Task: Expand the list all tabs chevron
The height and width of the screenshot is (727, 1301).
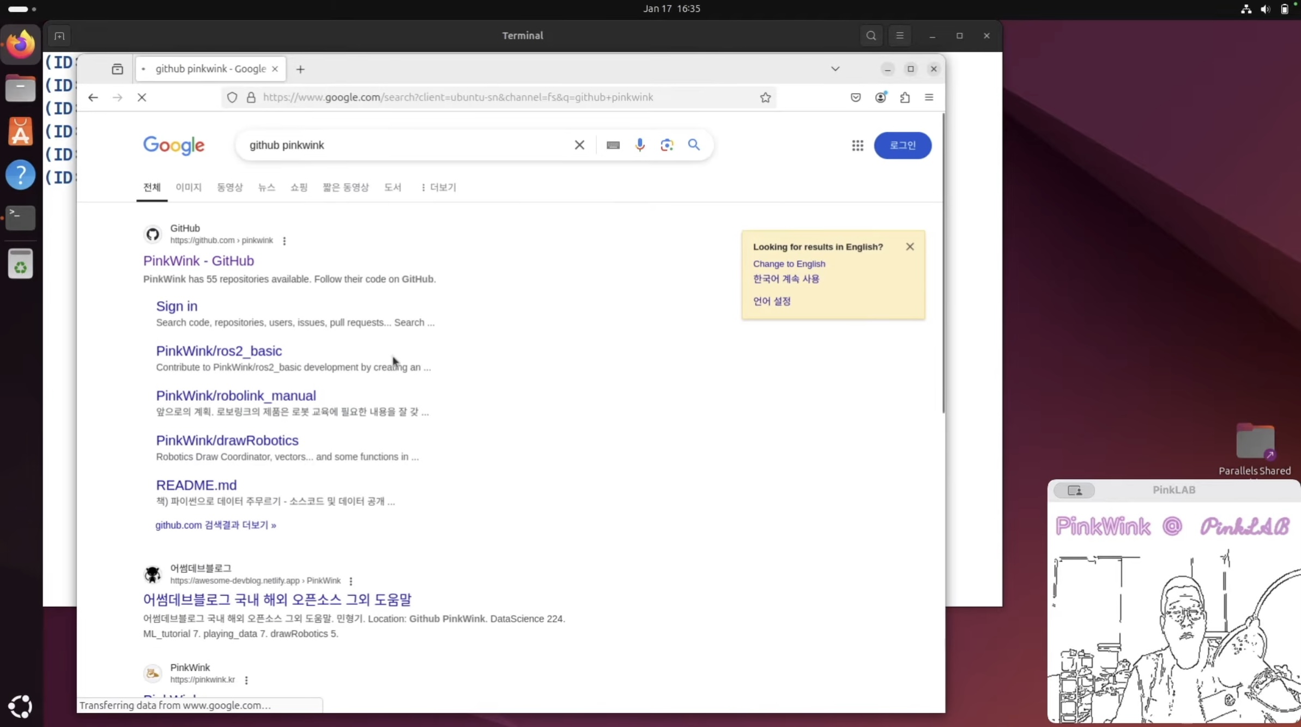Action: pyautogui.click(x=835, y=69)
